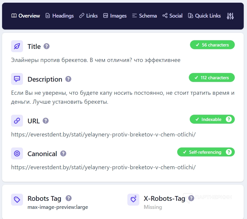
Task: Click the Description speech bubble icon
Action: coord(17,79)
